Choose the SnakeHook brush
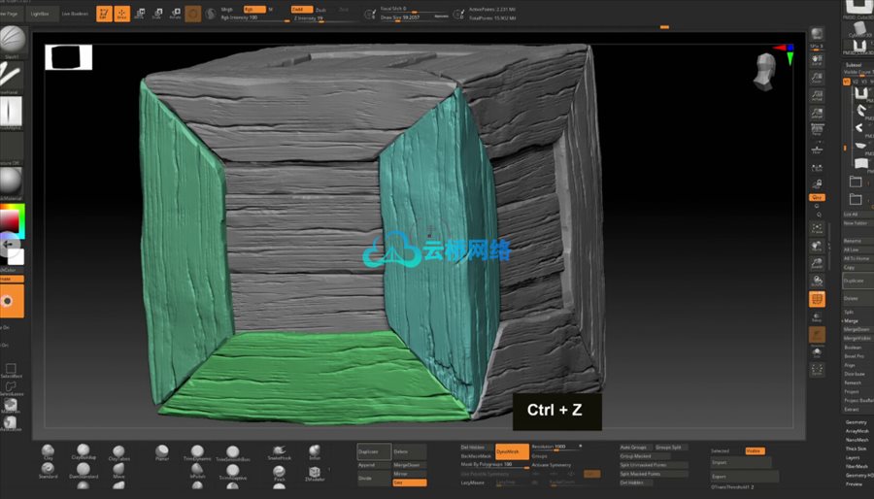 tap(279, 450)
